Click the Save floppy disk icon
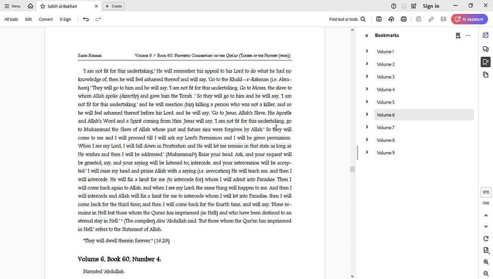This screenshot has height=279, width=493. tap(379, 19)
